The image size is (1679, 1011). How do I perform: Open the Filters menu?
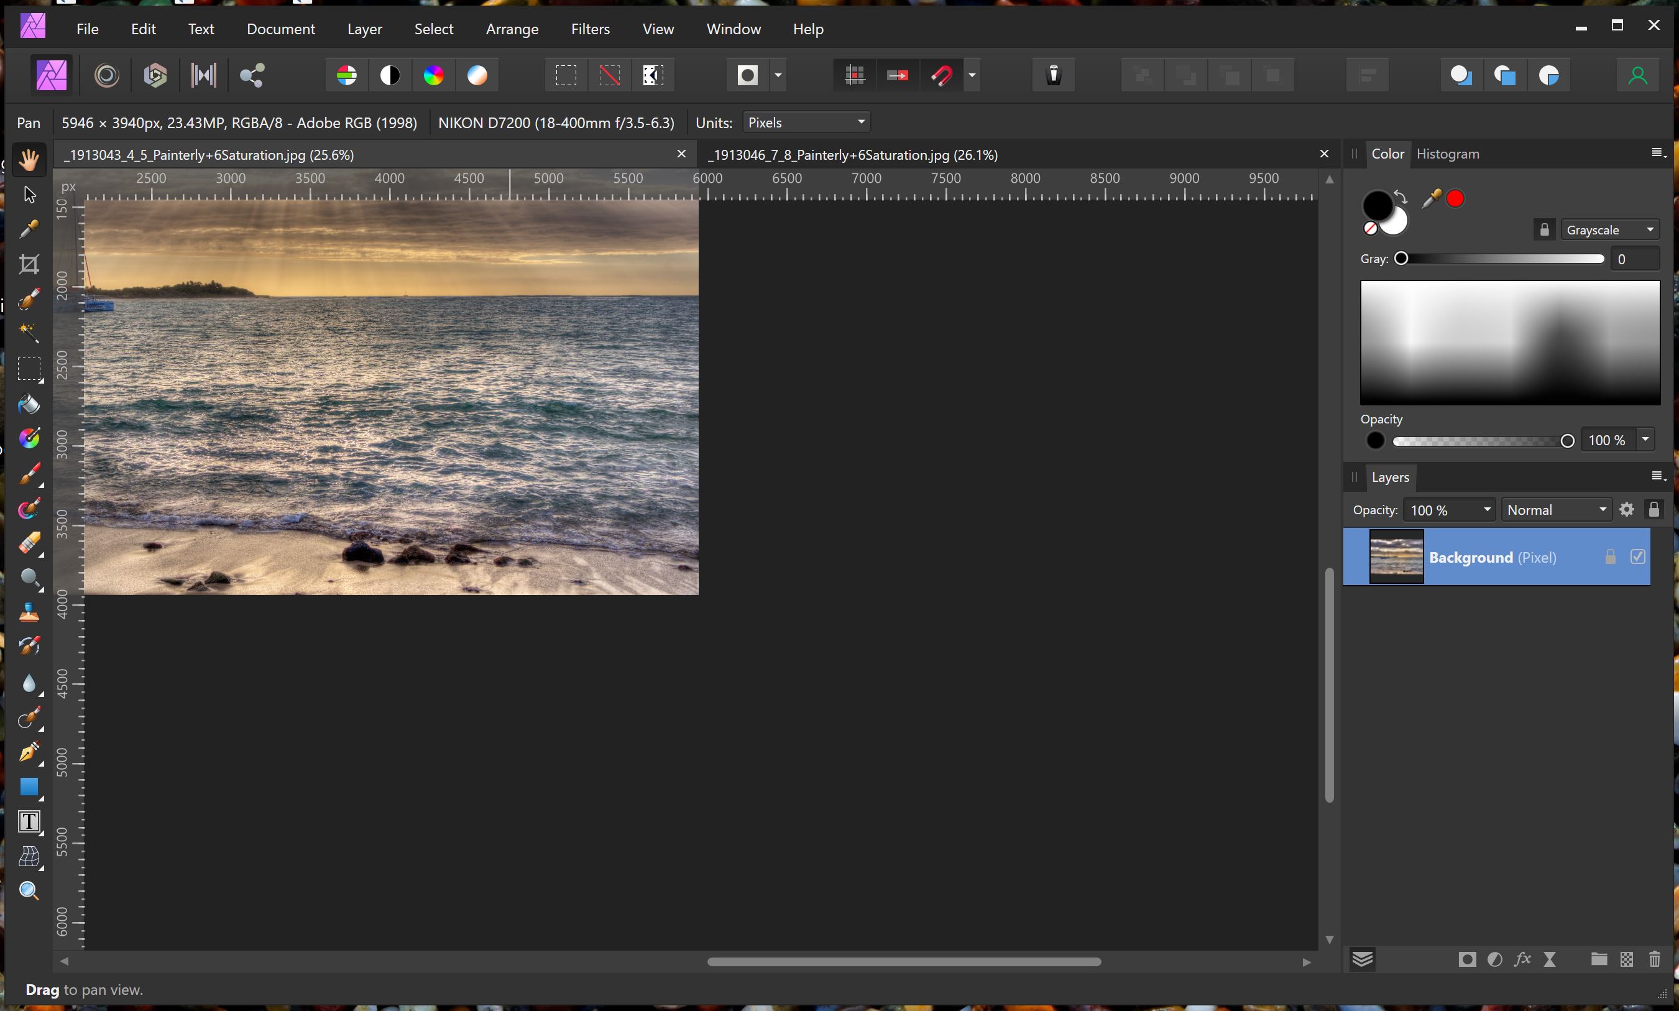[590, 29]
